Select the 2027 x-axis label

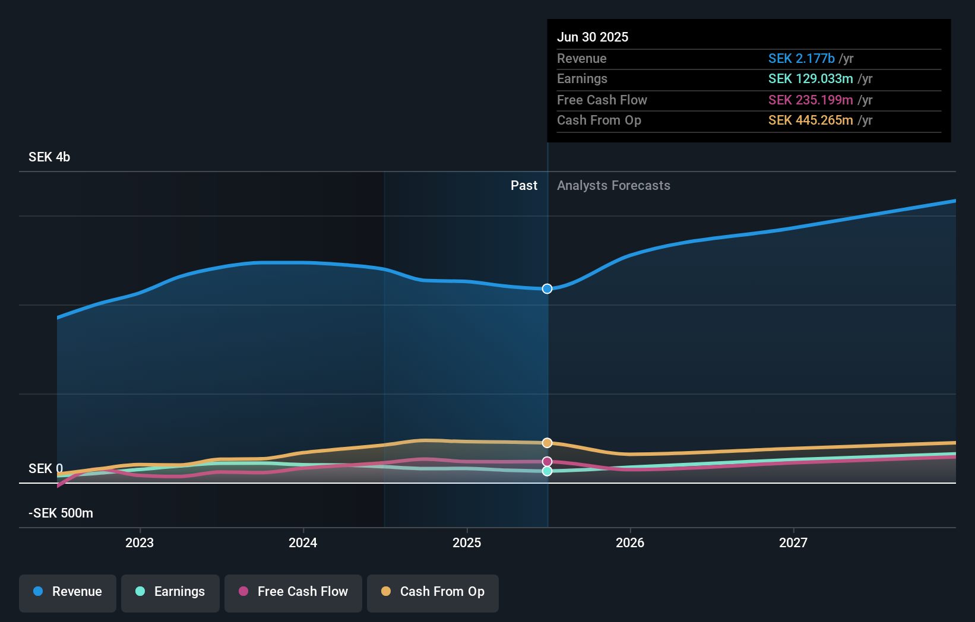click(793, 543)
